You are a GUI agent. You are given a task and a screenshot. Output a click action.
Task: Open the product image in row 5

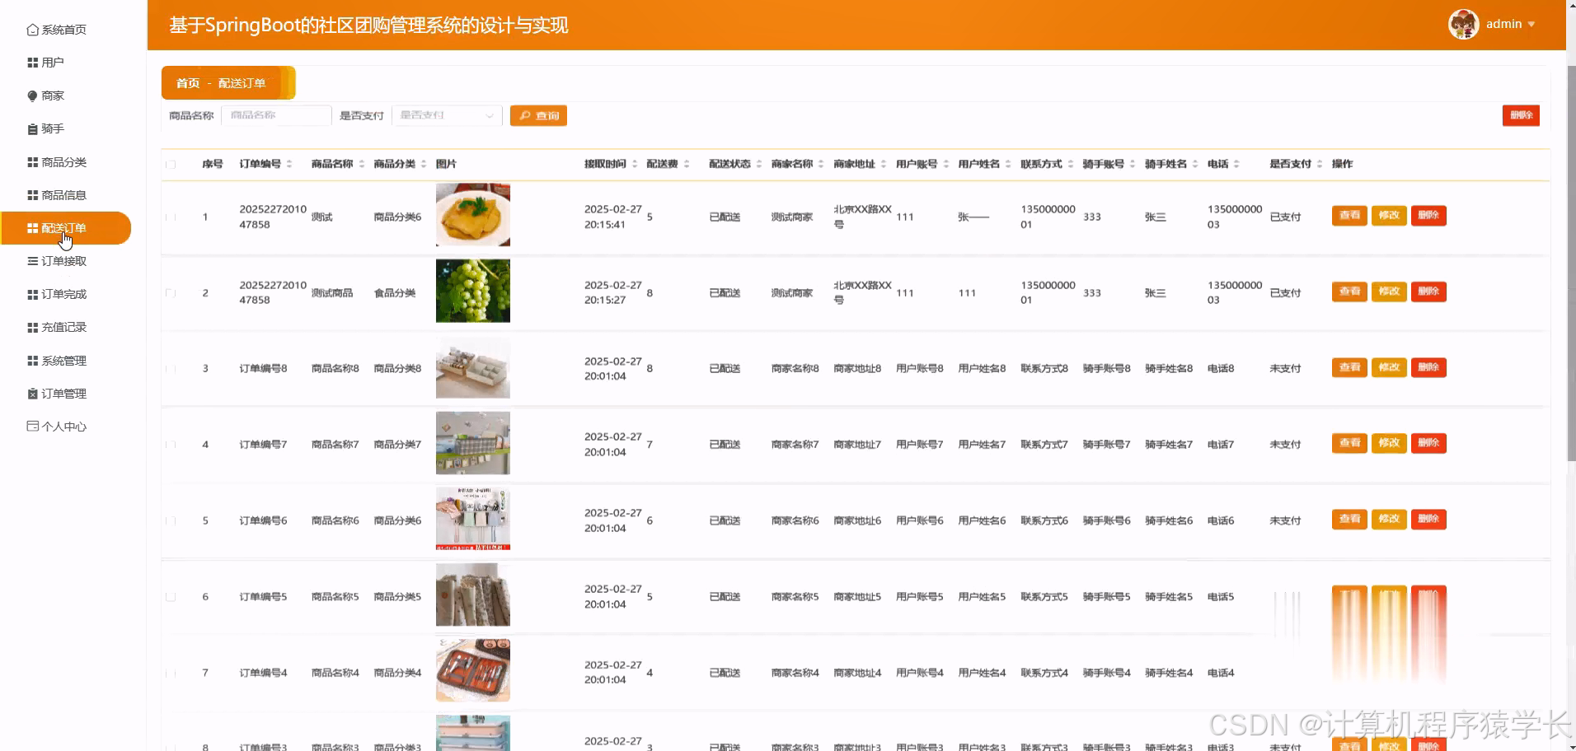473,519
